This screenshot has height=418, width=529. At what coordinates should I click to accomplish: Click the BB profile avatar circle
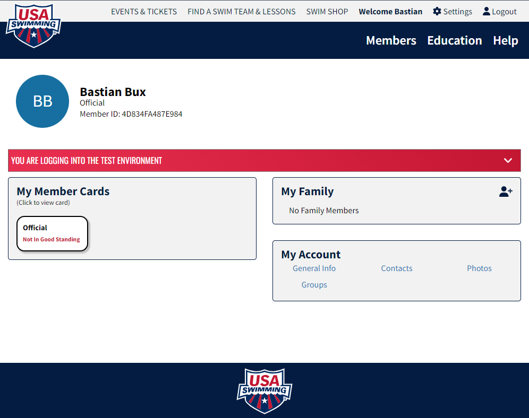pyautogui.click(x=42, y=101)
